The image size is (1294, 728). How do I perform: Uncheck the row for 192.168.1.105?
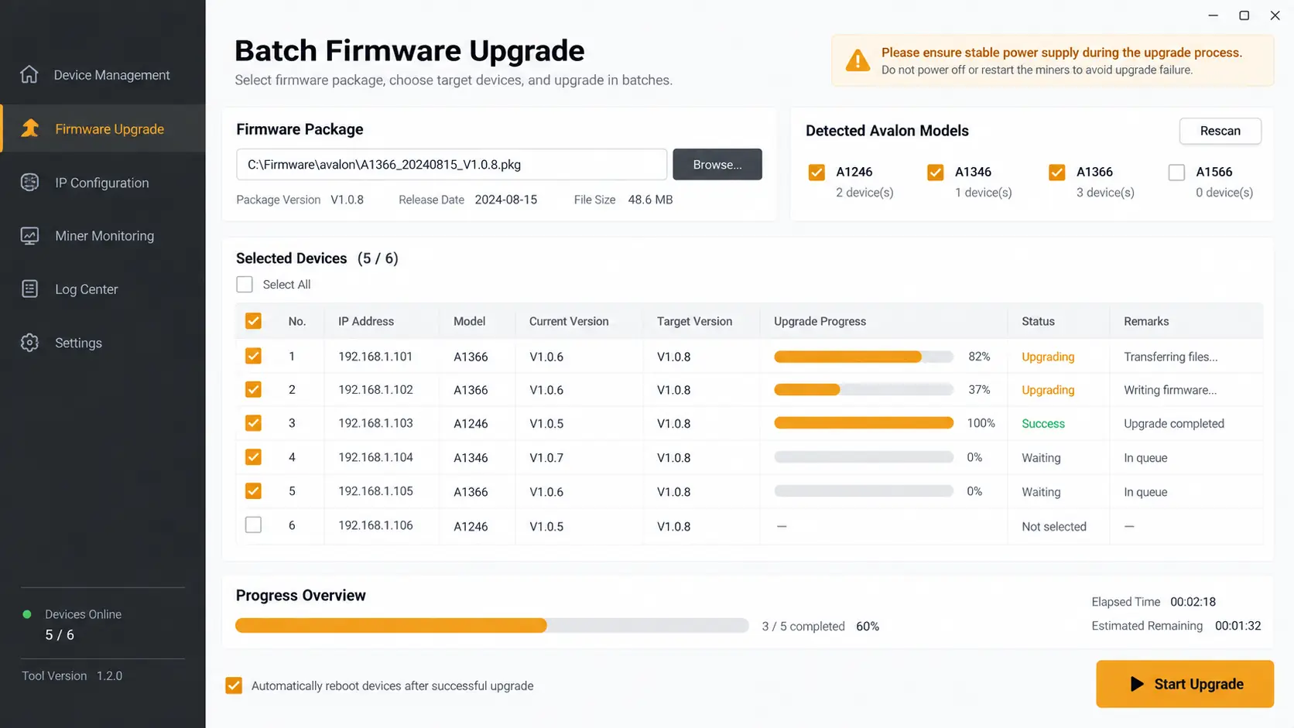point(253,491)
